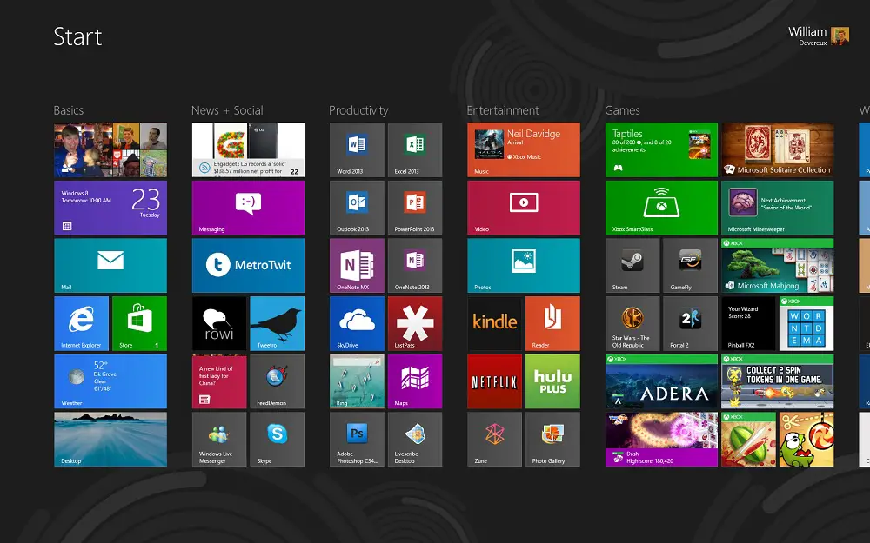The height and width of the screenshot is (543, 870).
Task: Launch the FeedDemon tile
Action: [277, 381]
